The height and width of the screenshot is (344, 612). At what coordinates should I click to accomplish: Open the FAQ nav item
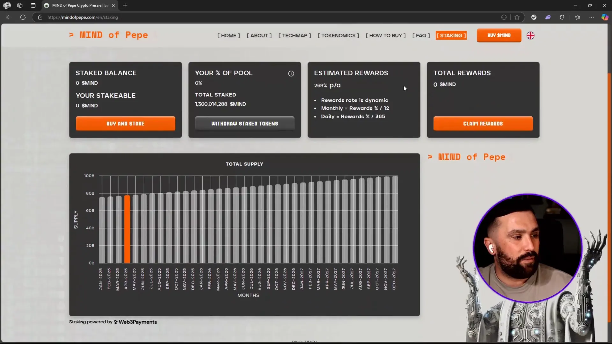(x=421, y=35)
